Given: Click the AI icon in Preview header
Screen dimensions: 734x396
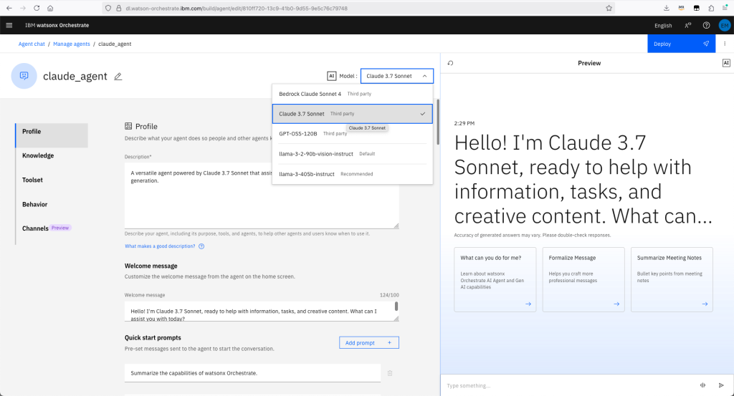Looking at the screenshot, I should click(726, 63).
